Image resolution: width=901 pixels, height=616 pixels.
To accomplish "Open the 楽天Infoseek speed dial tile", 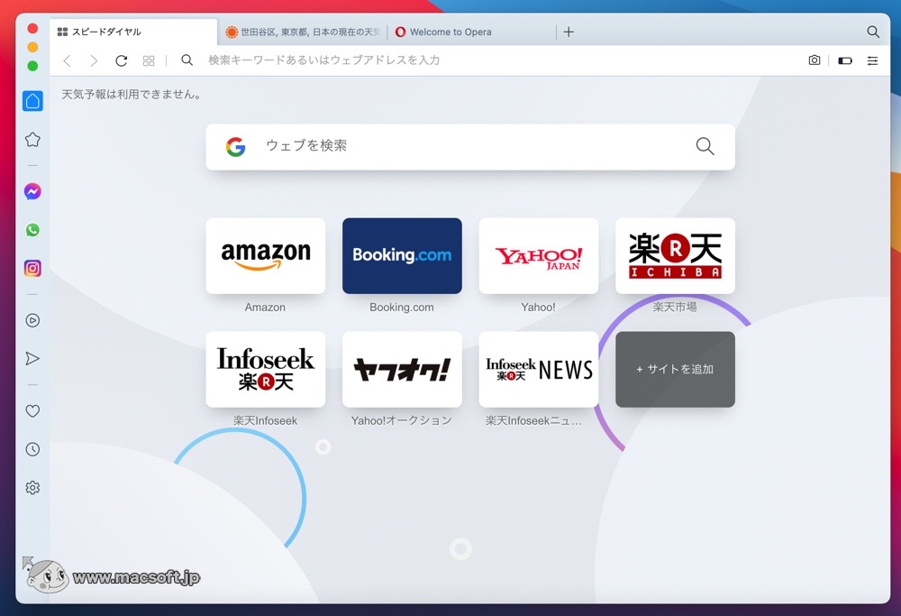I will [x=266, y=369].
